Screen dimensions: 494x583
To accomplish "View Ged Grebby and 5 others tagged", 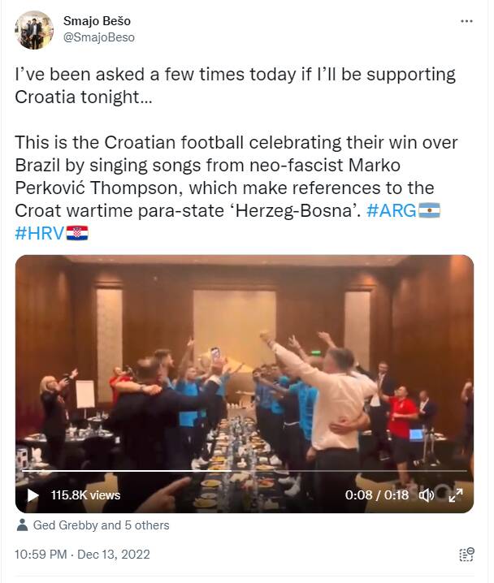I will [101, 525].
